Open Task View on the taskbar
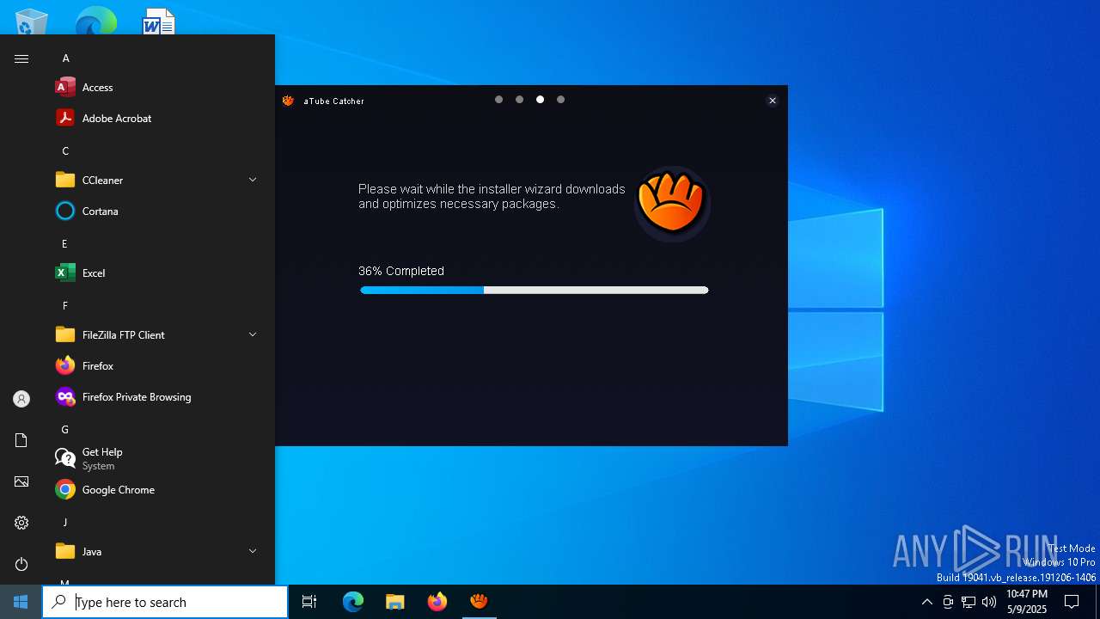 309,602
